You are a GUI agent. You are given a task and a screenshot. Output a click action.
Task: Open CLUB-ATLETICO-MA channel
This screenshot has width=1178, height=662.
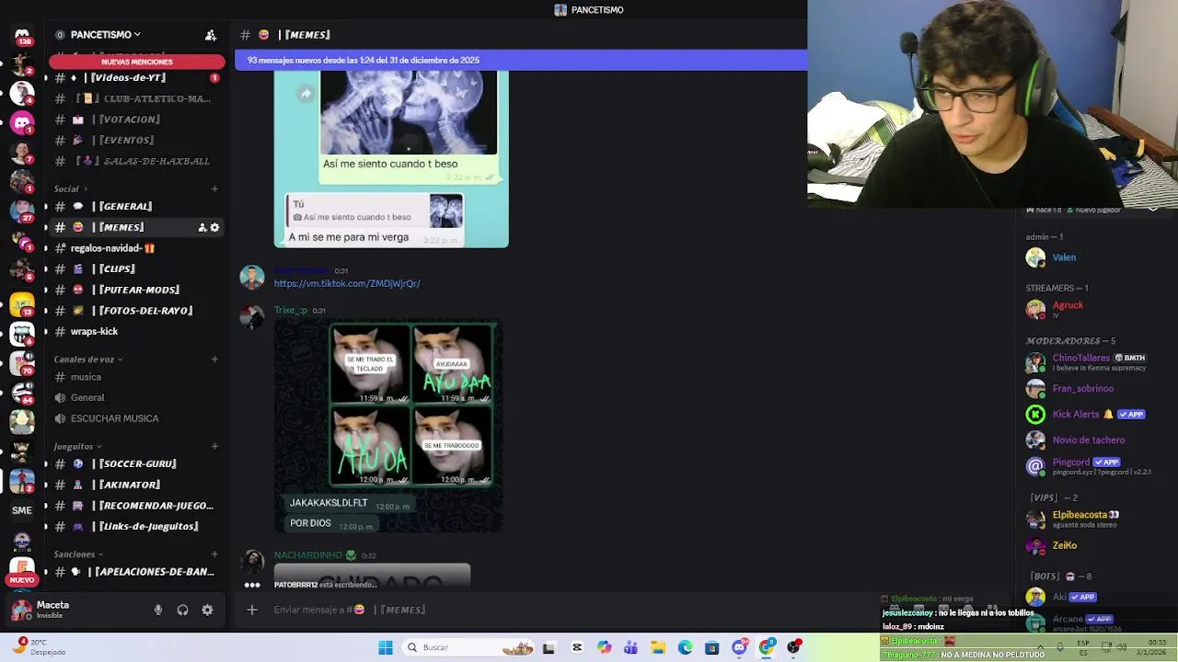point(137,98)
